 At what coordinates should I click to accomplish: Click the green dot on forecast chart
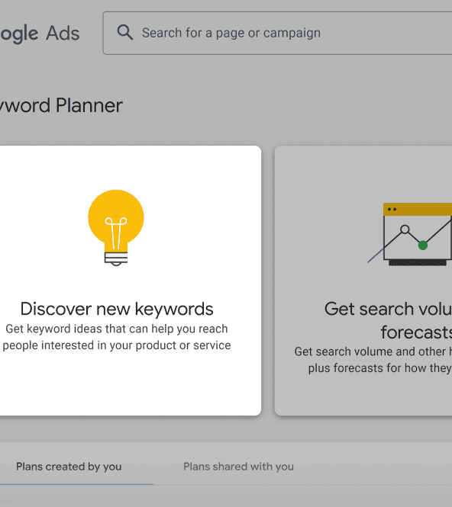click(x=423, y=245)
